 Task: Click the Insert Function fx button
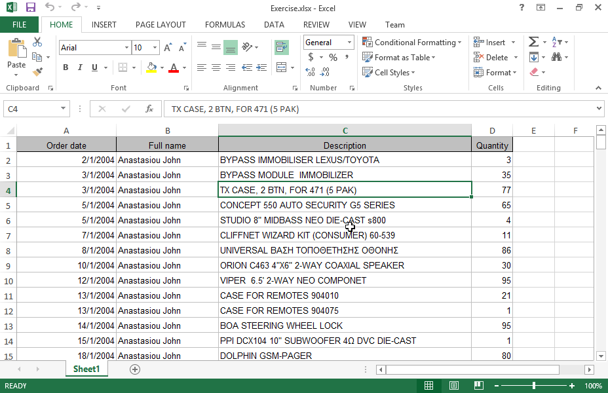(x=149, y=109)
